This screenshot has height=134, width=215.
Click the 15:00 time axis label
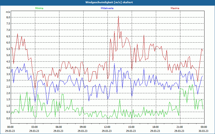coord(132,127)
